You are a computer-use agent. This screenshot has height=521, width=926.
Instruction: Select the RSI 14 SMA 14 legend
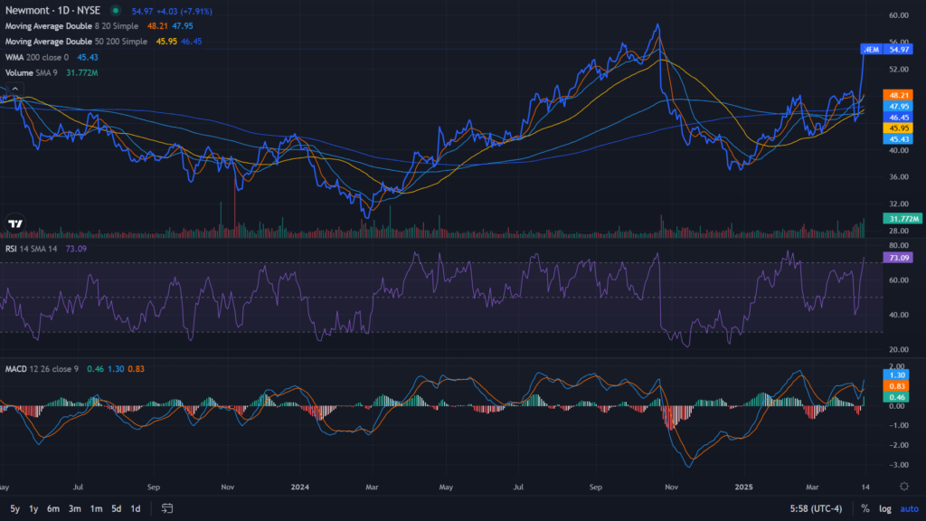[x=32, y=249]
